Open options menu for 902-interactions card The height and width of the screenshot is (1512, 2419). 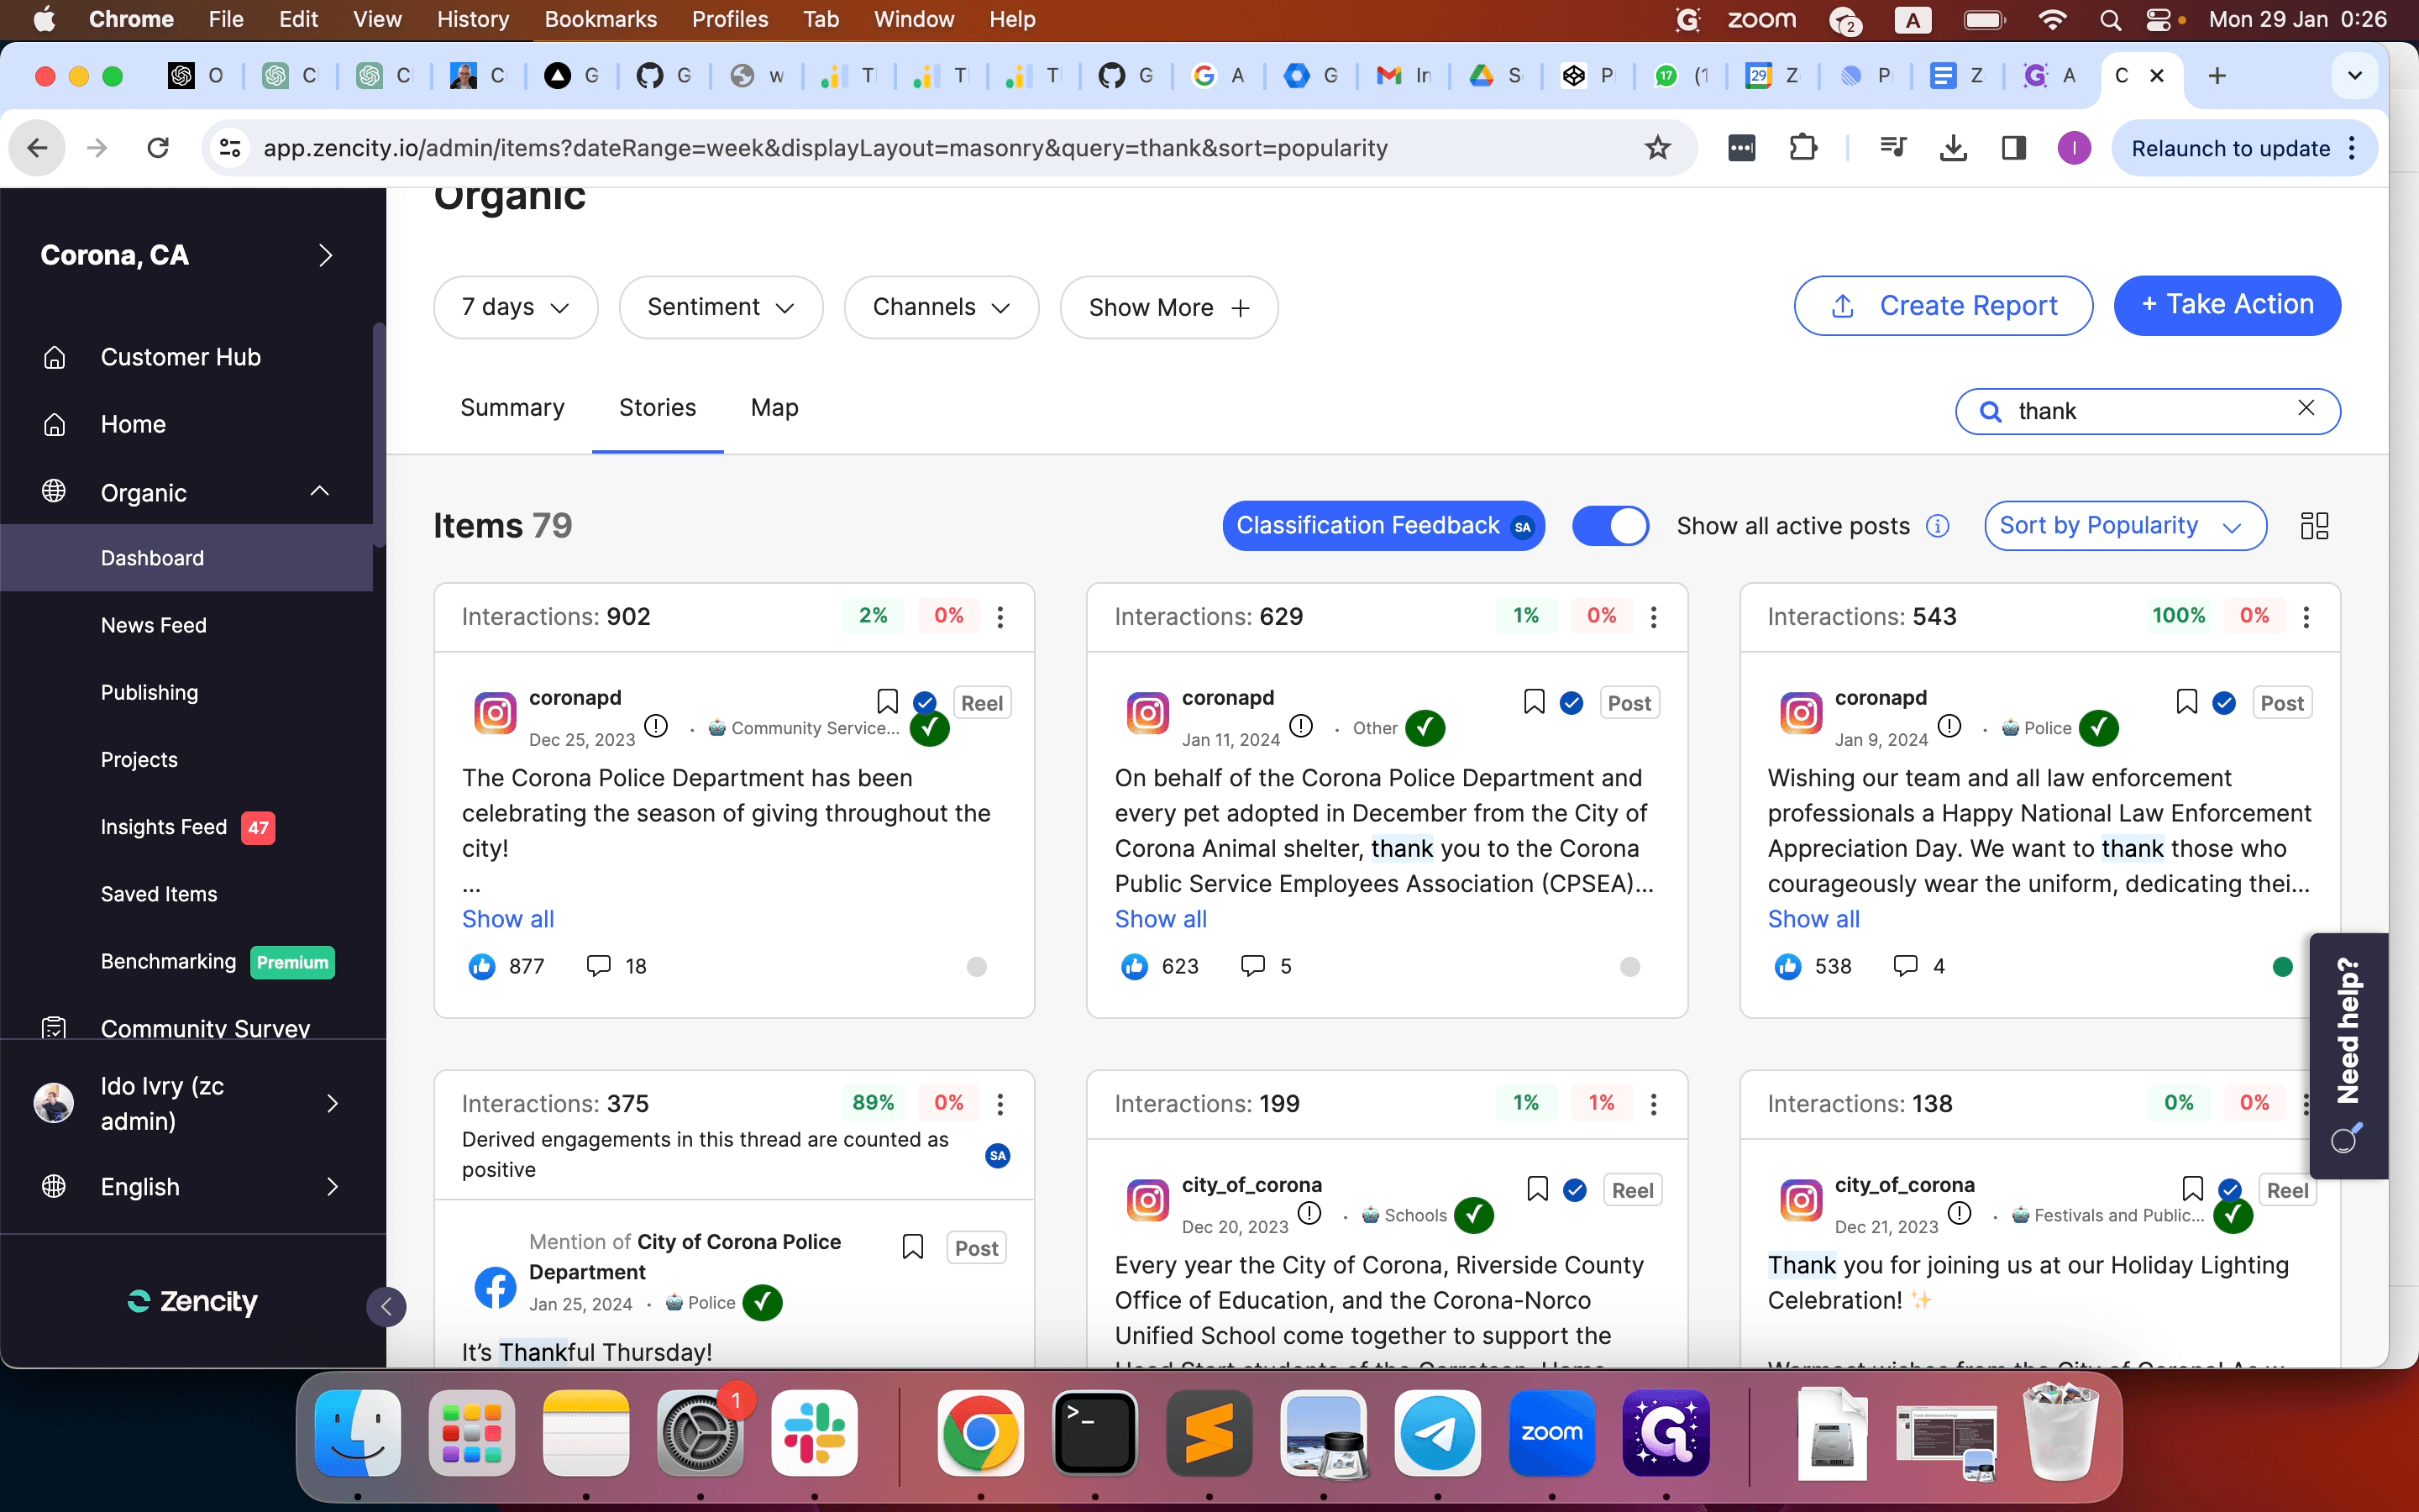point(1000,616)
